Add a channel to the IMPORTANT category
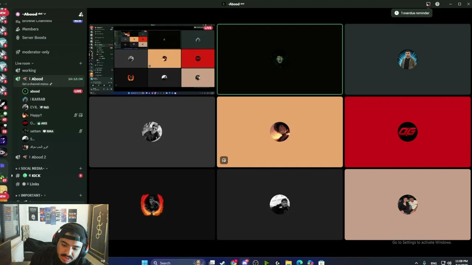 point(80,195)
